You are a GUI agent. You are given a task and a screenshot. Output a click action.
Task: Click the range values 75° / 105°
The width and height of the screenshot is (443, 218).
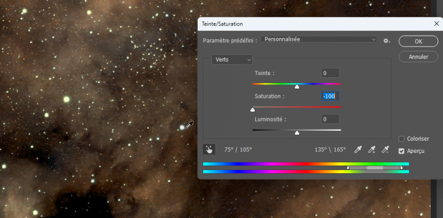coord(238,150)
